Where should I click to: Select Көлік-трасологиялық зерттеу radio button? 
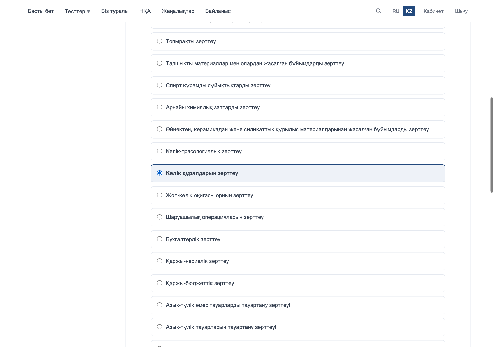coord(298,151)
